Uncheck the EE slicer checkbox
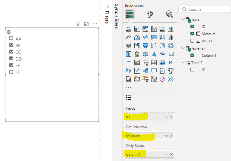Viewport: 231px width, 161px height. click(11, 65)
